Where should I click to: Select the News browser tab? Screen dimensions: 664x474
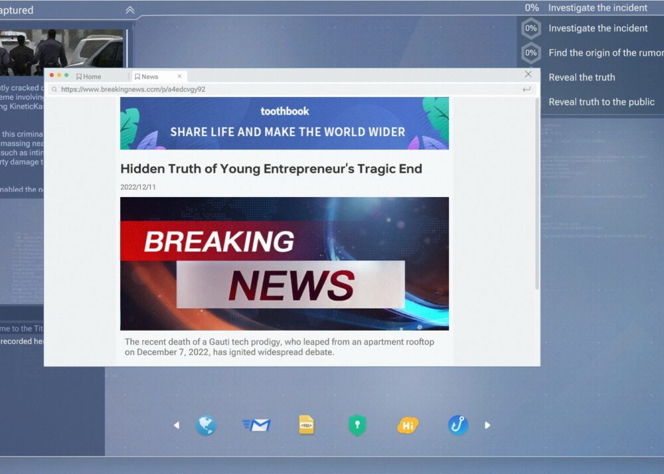pos(150,76)
